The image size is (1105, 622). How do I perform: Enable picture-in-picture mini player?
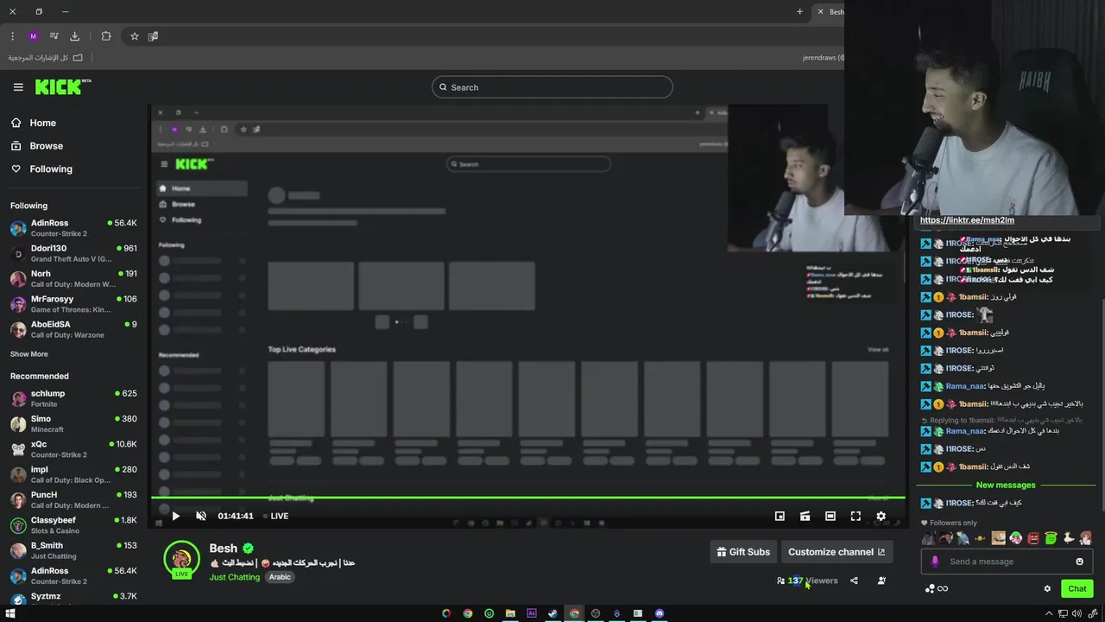click(780, 516)
